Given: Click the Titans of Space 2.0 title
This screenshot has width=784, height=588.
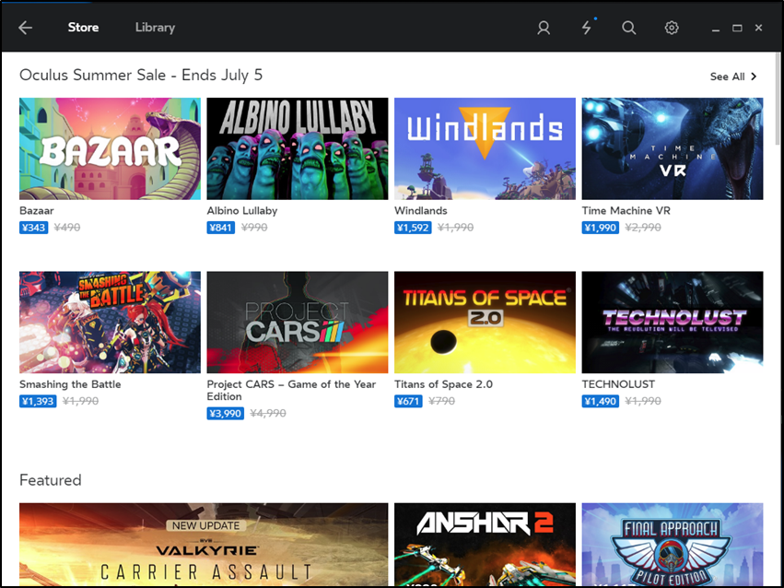Looking at the screenshot, I should click(443, 384).
